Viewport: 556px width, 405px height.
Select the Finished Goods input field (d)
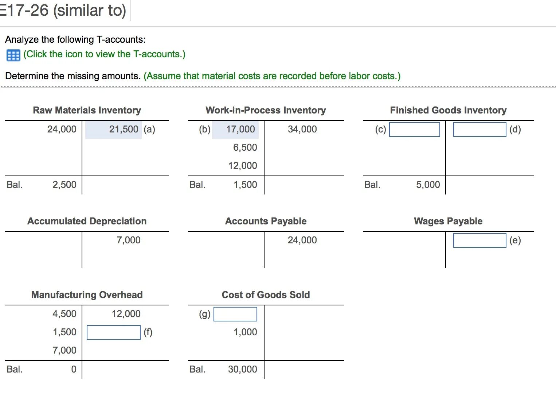click(479, 130)
